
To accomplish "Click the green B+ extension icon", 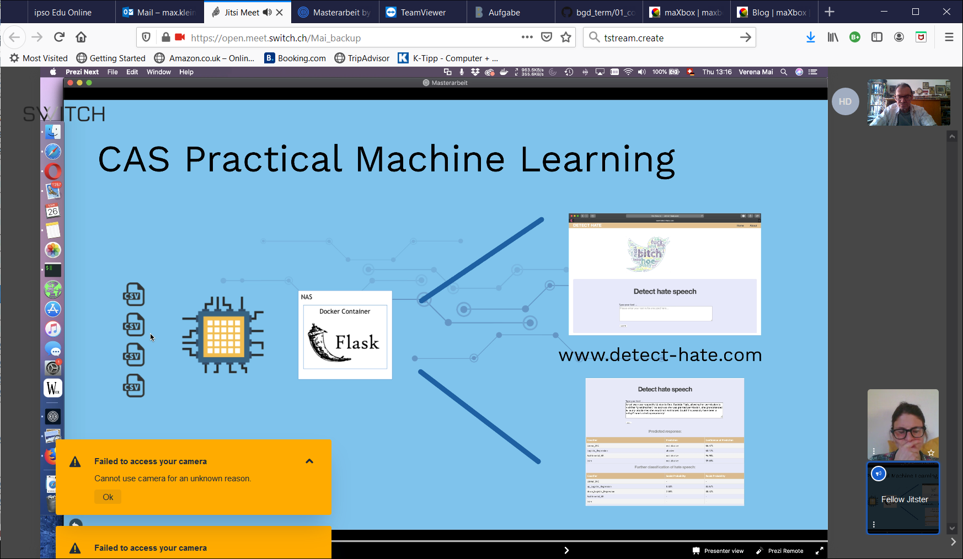I will coord(855,37).
